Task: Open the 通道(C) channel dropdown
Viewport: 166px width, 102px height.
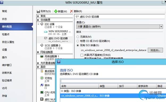Action: coord(161,27)
